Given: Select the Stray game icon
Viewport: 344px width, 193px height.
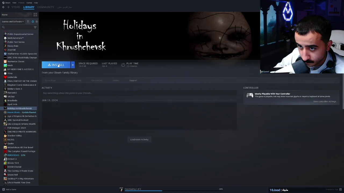Looking at the screenshot, I should tap(5, 73).
